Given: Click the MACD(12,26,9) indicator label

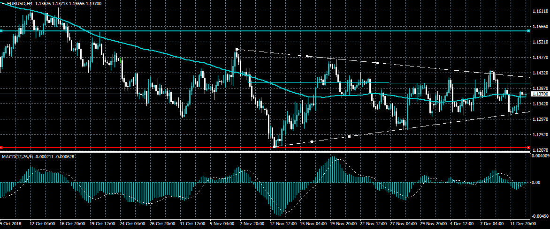Looking at the screenshot, I should 17,156.
